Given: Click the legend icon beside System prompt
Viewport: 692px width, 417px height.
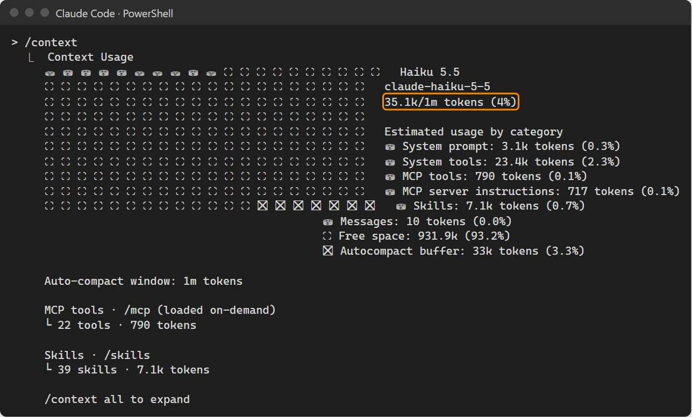Looking at the screenshot, I should point(390,147).
